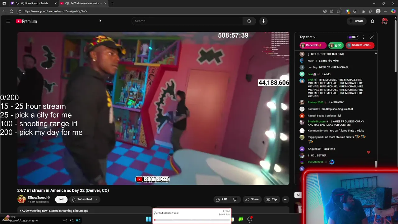Like the stream with thumbs up
The width and height of the screenshot is (398, 224).
click(x=221, y=199)
